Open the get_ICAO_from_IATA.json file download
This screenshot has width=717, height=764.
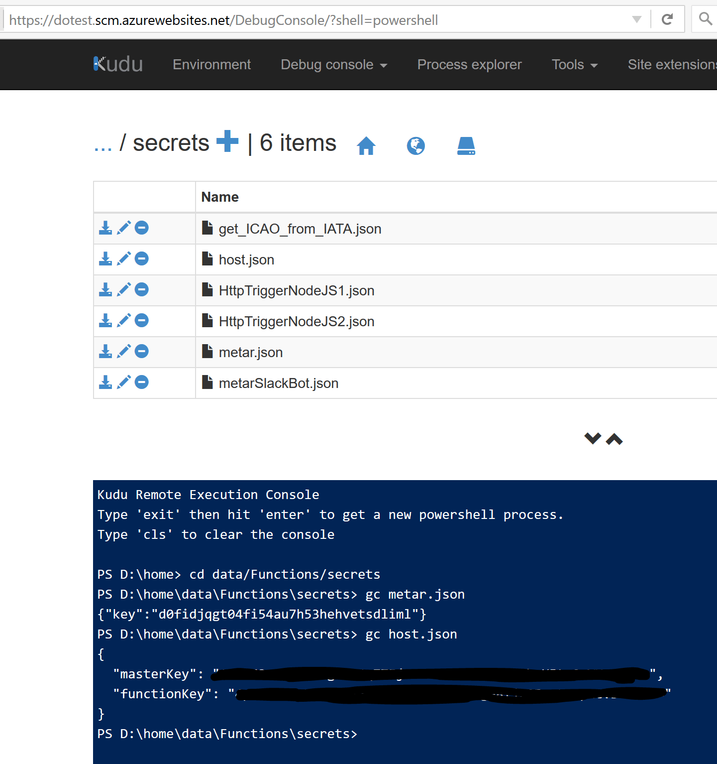(x=105, y=228)
